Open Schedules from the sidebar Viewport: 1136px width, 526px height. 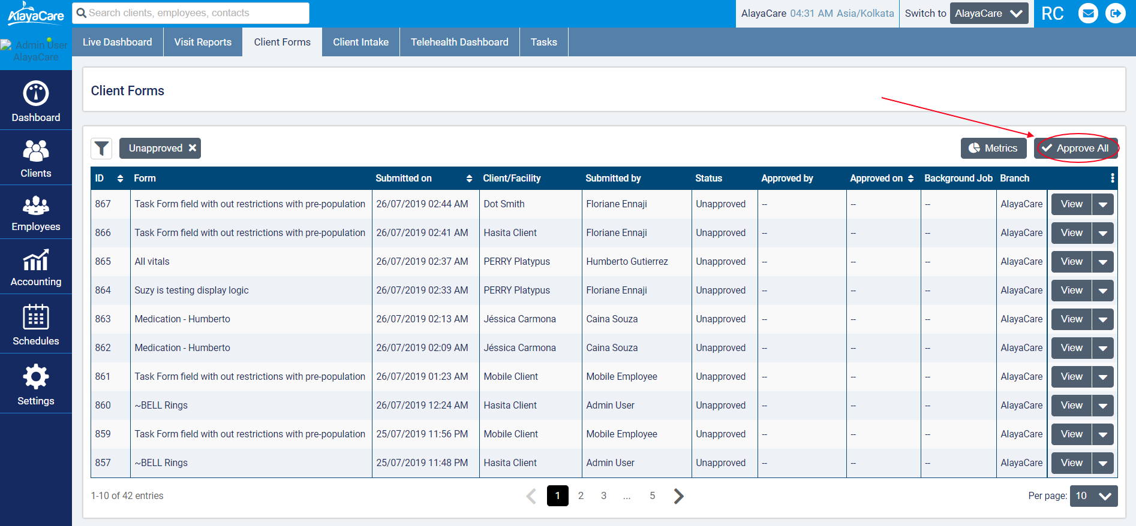(x=36, y=324)
